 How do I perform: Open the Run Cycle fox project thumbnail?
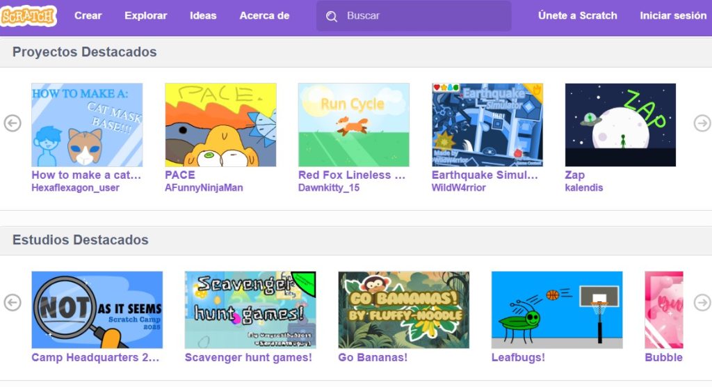tap(353, 125)
